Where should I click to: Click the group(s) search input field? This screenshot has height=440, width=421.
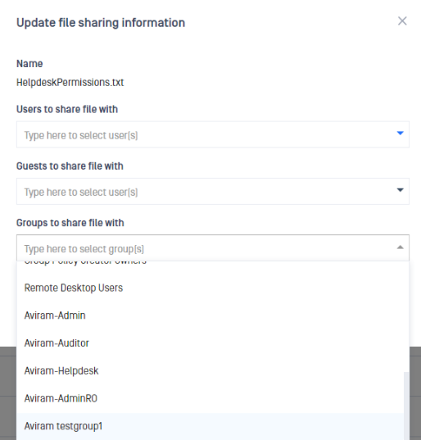tap(213, 248)
